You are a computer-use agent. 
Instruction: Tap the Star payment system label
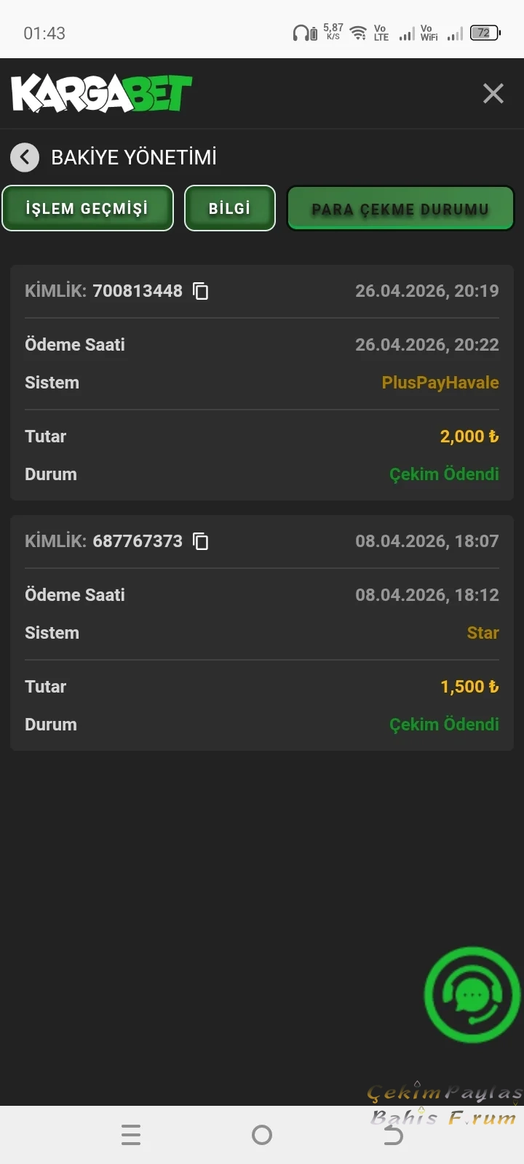click(483, 633)
